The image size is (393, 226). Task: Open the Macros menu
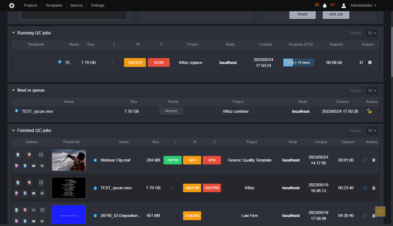point(77,5)
